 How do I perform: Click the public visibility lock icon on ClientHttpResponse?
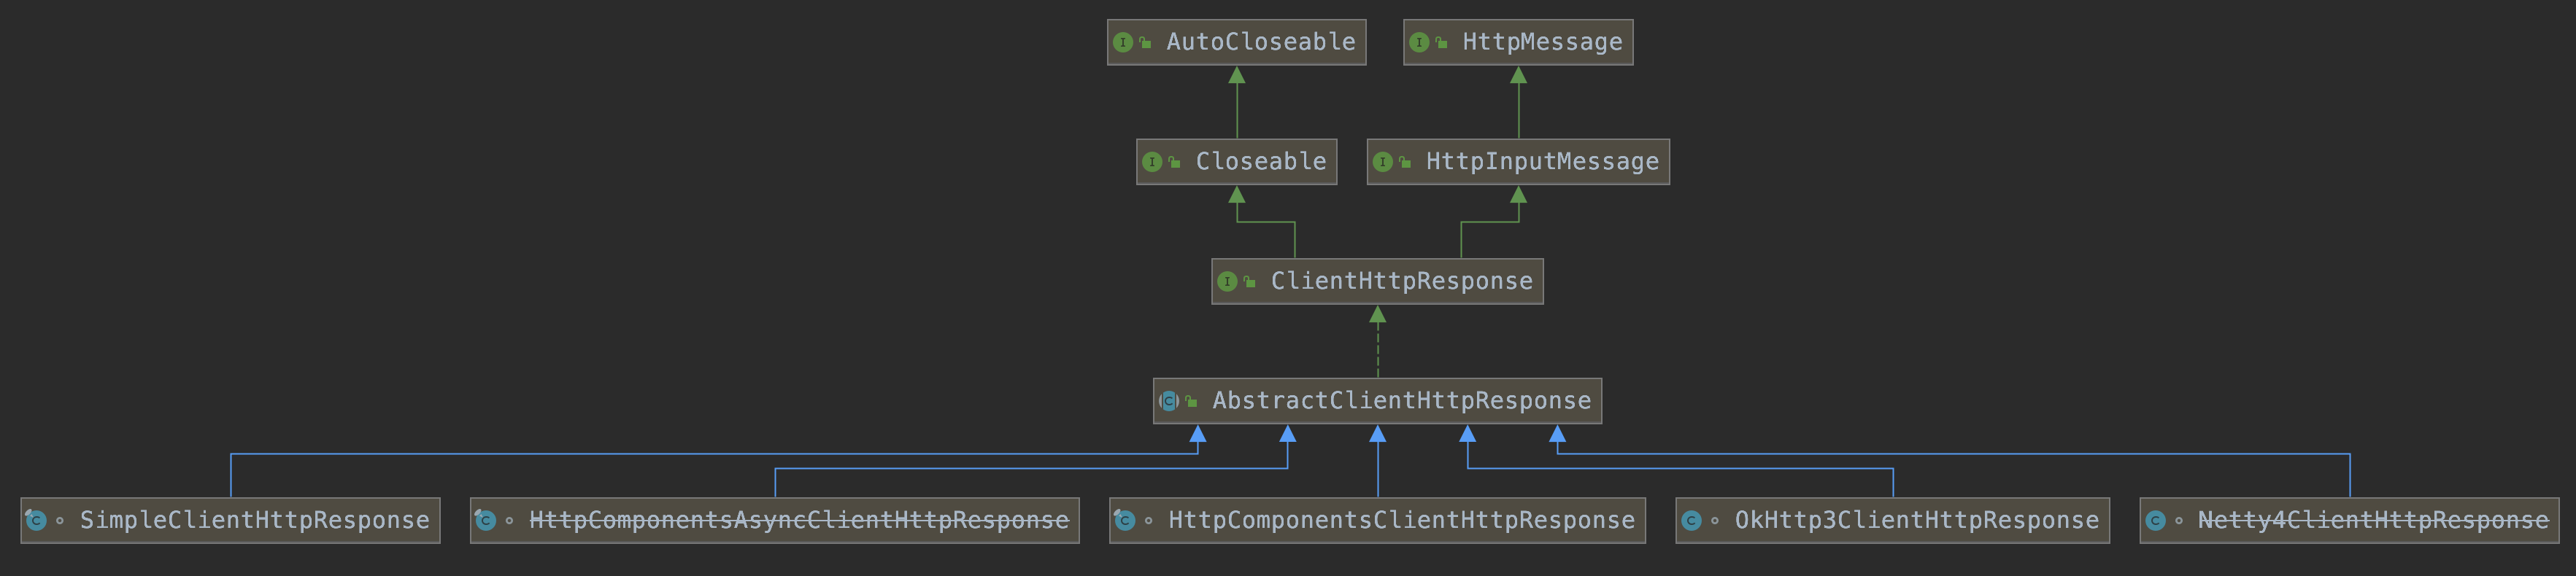(x=1249, y=282)
